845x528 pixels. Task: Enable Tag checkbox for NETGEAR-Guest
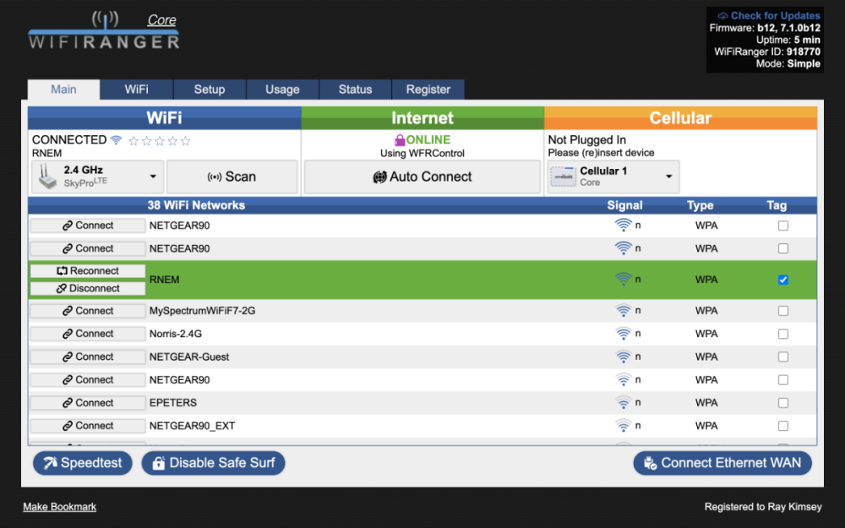pos(782,357)
